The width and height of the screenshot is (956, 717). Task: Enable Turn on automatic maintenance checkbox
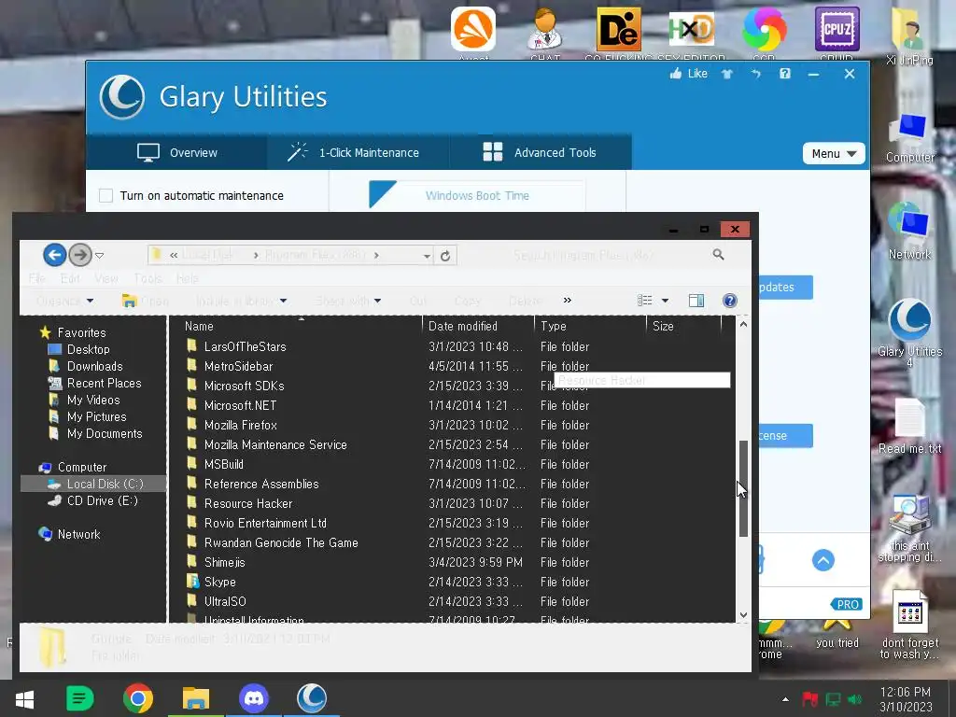click(x=106, y=196)
